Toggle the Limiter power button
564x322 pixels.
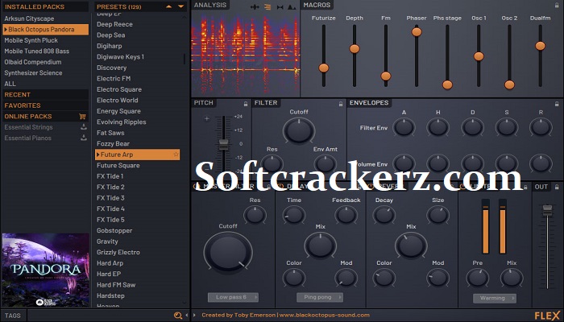click(463, 187)
